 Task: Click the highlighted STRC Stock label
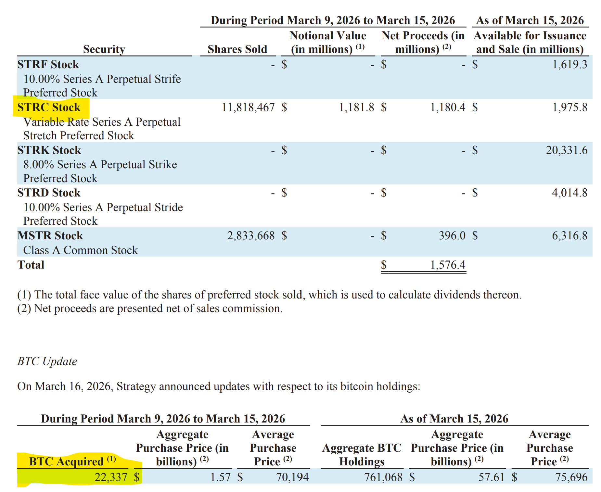point(49,107)
